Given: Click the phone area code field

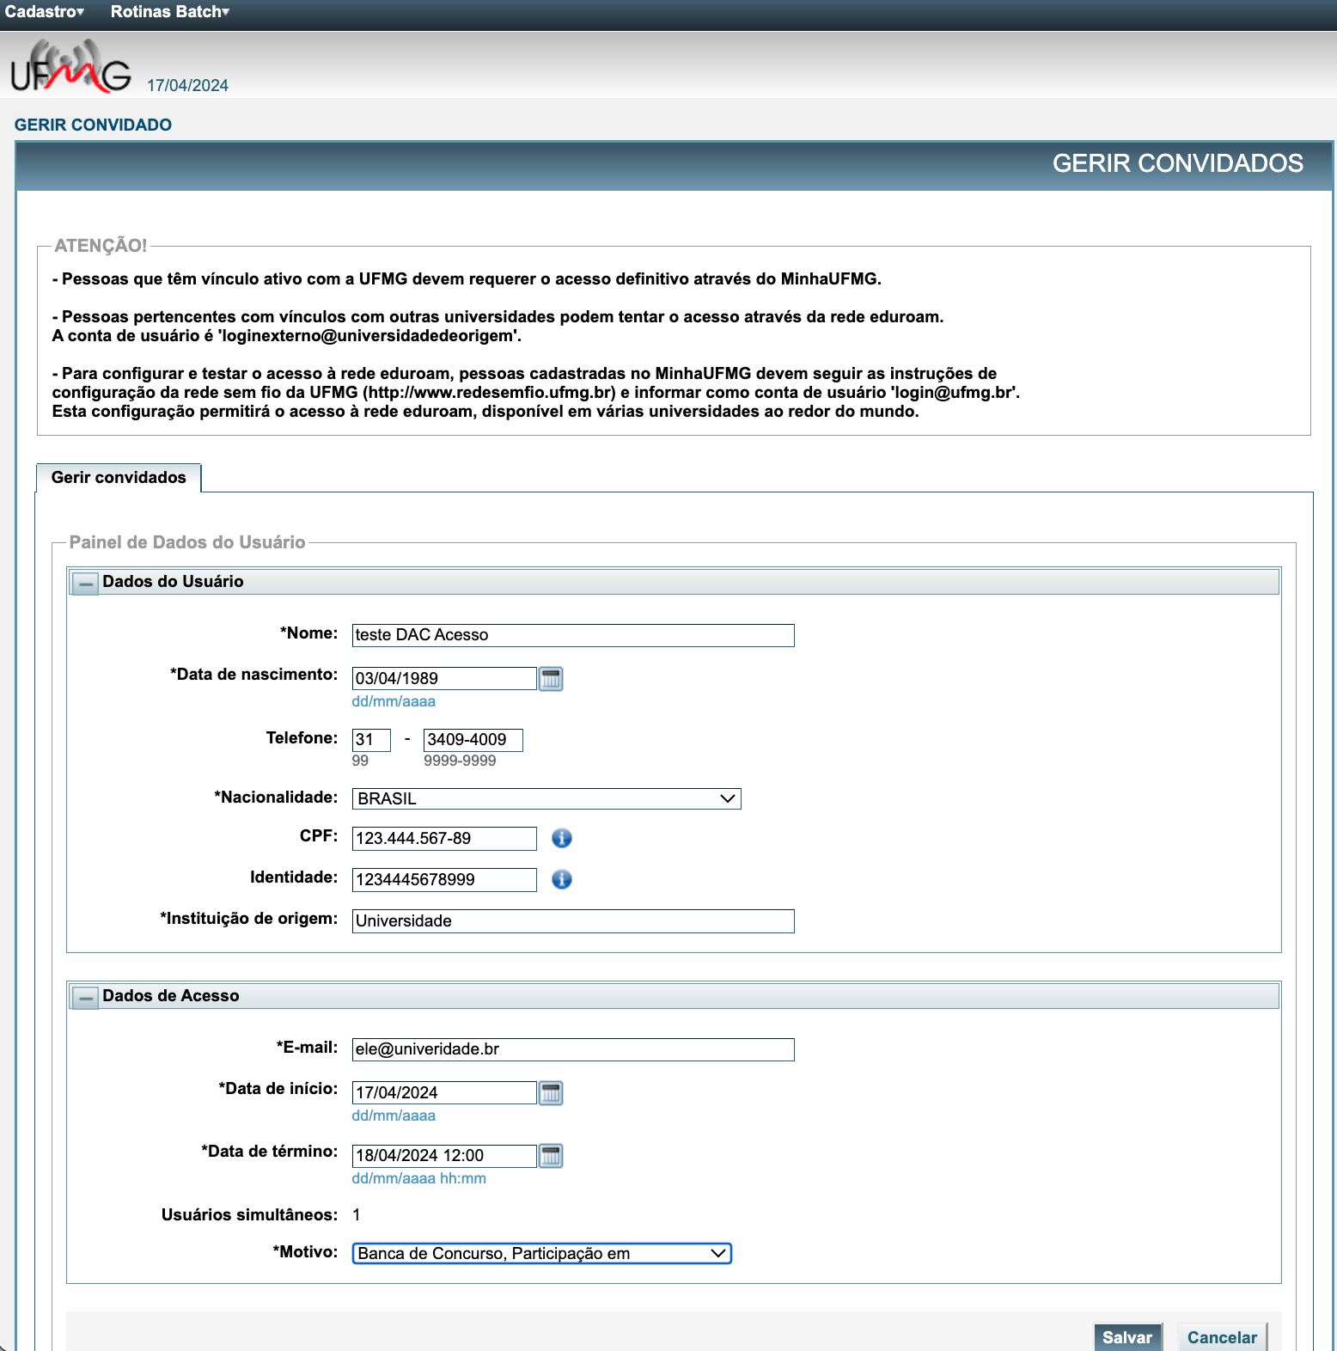Looking at the screenshot, I should pos(371,740).
